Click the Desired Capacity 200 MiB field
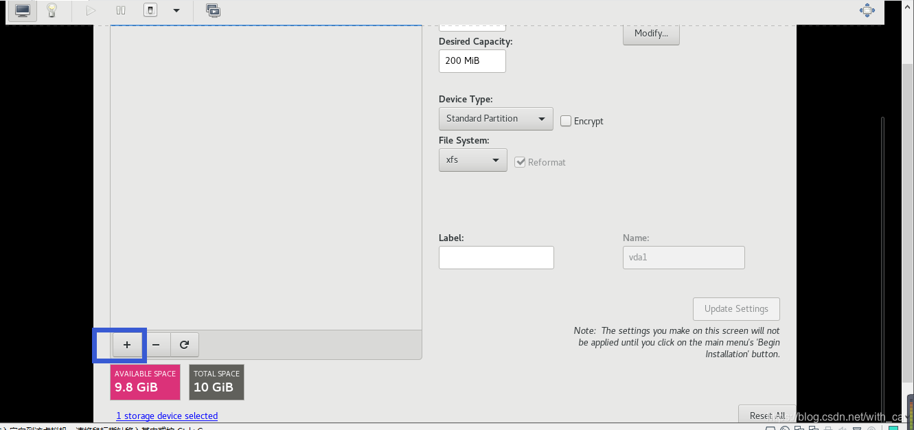Viewport: 914px width, 430px height. [x=472, y=60]
